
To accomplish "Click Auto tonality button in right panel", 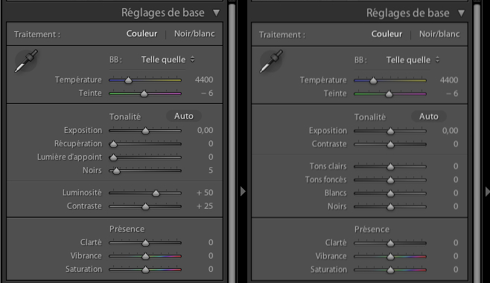I will pyautogui.click(x=429, y=117).
